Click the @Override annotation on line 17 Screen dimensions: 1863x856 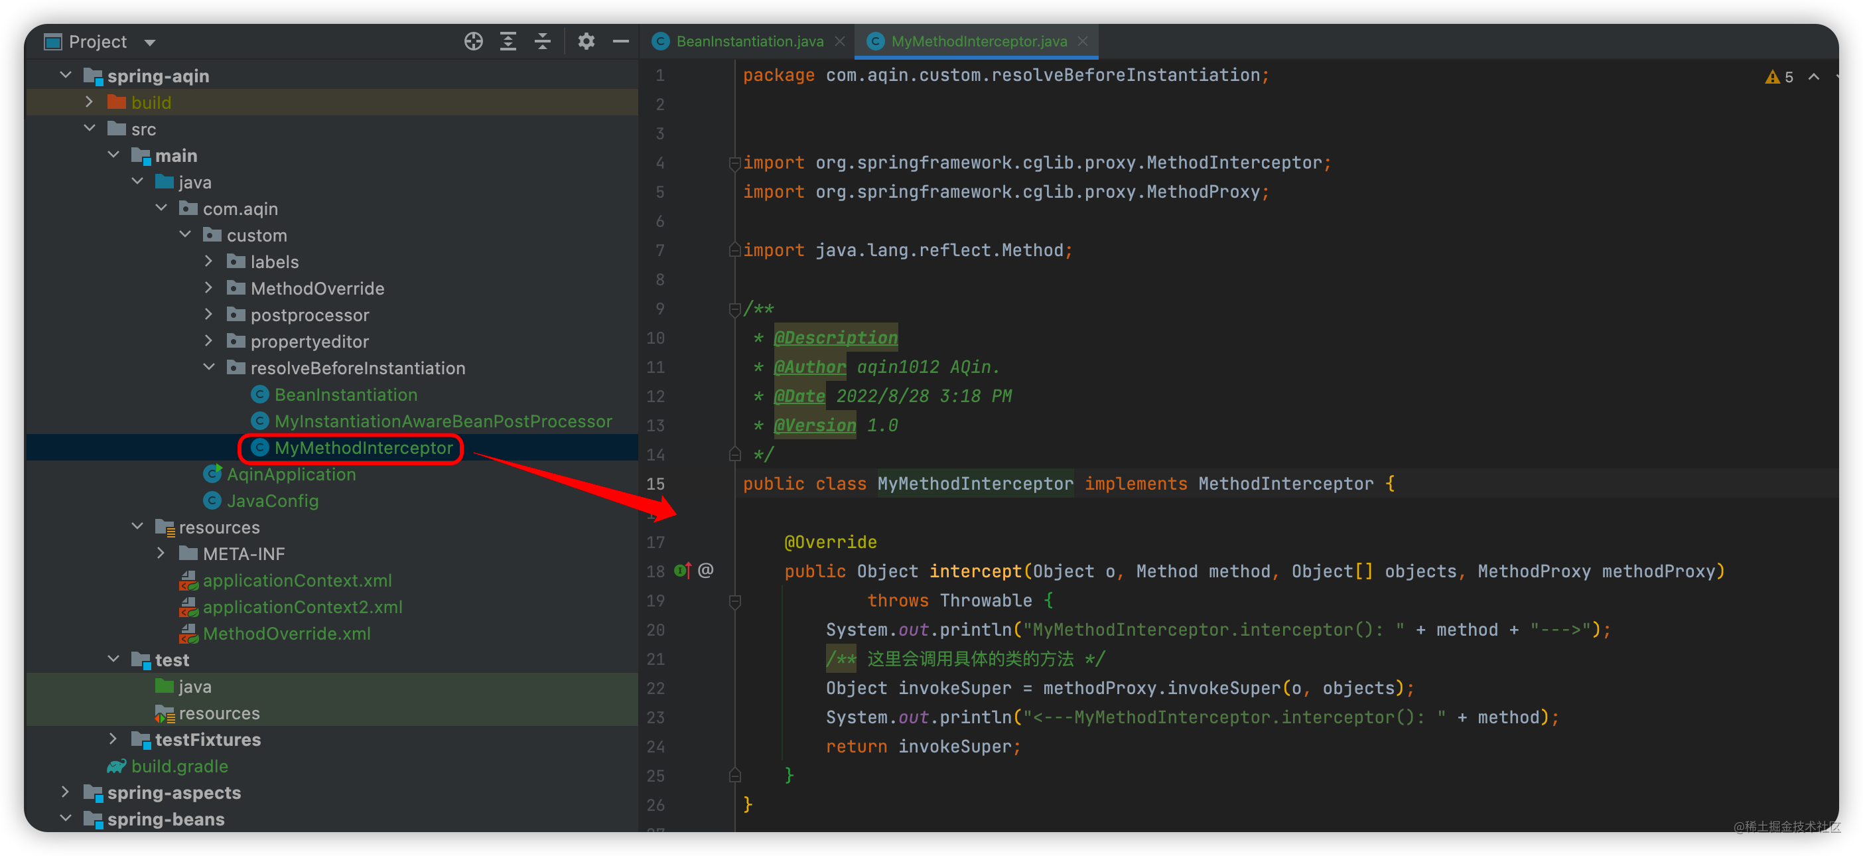tap(830, 542)
